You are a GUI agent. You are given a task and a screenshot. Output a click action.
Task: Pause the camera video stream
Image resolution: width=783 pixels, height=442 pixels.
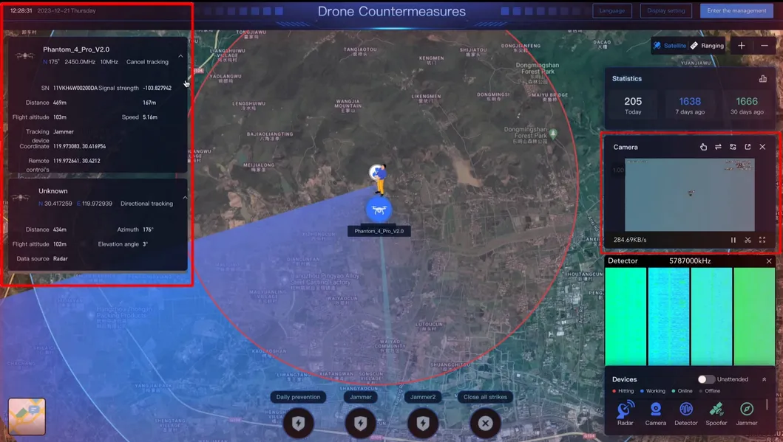point(733,240)
